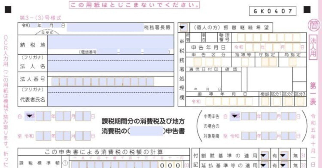Click the フリガナ field above 代表者氏名

coord(110,90)
